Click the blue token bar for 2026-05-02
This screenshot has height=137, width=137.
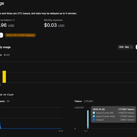pos(88,119)
